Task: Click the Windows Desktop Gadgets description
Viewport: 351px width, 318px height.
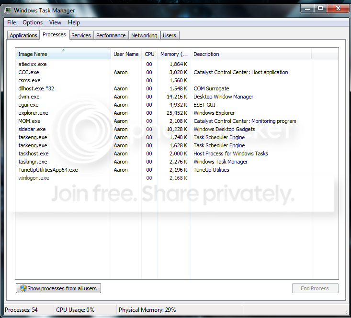Action: tap(224, 129)
